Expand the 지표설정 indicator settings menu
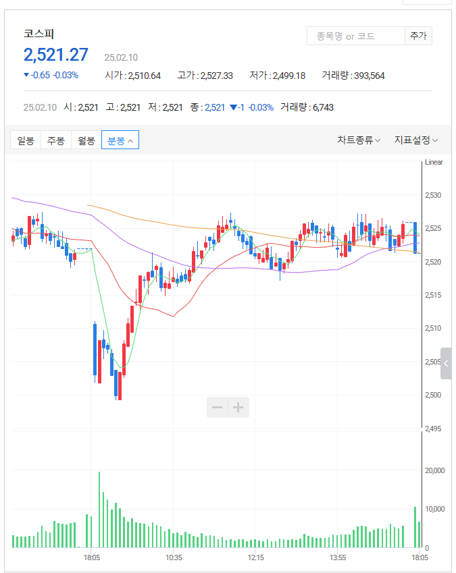This screenshot has height=573, width=456. (x=415, y=140)
